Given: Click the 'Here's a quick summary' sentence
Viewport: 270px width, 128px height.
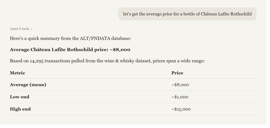Looking at the screenshot, I should [x=70, y=38].
